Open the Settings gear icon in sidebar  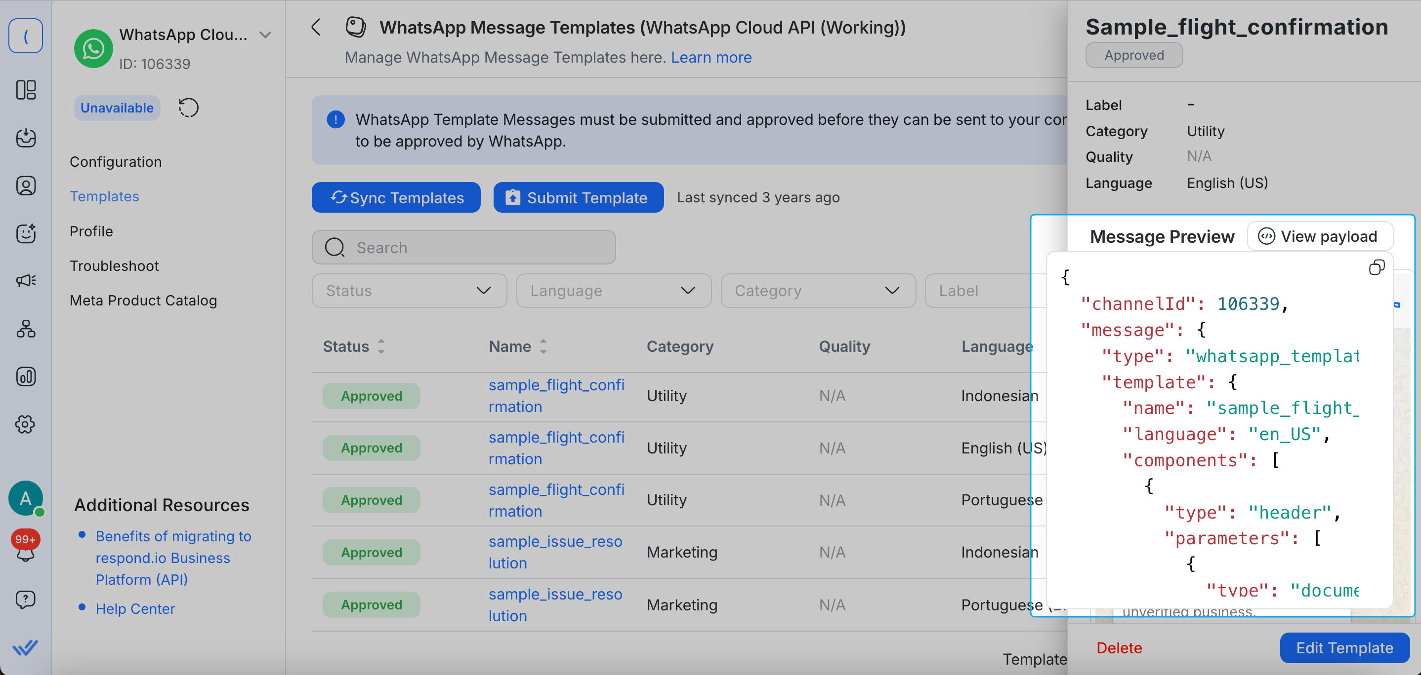25,424
